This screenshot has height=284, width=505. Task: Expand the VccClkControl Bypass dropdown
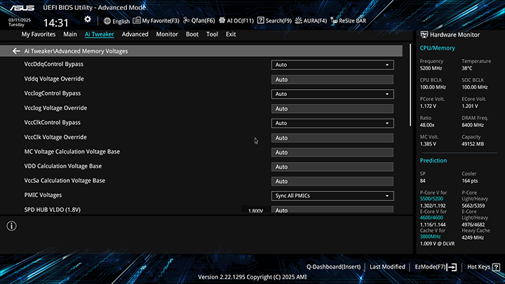[x=332, y=123]
